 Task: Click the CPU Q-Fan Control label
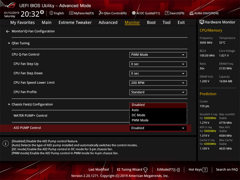[25, 54]
